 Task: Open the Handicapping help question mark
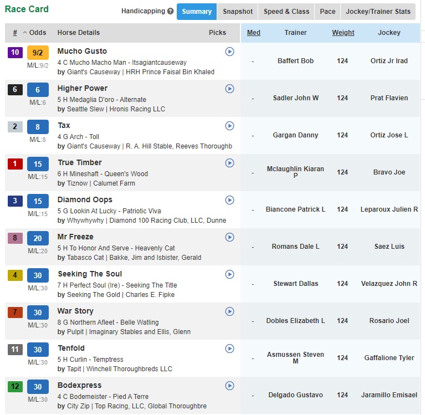point(170,11)
